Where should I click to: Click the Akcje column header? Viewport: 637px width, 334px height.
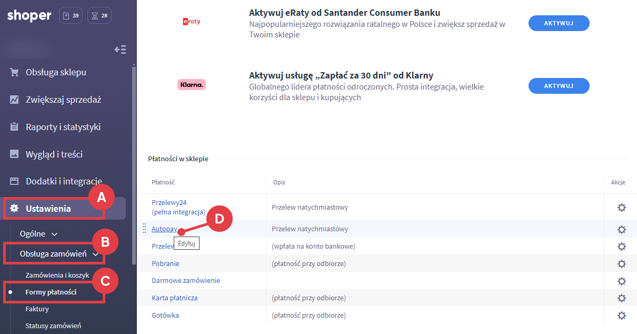tap(618, 182)
